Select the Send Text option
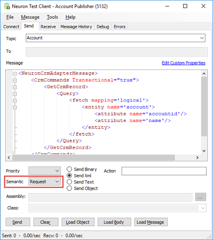213x240 pixels. tap(80, 182)
